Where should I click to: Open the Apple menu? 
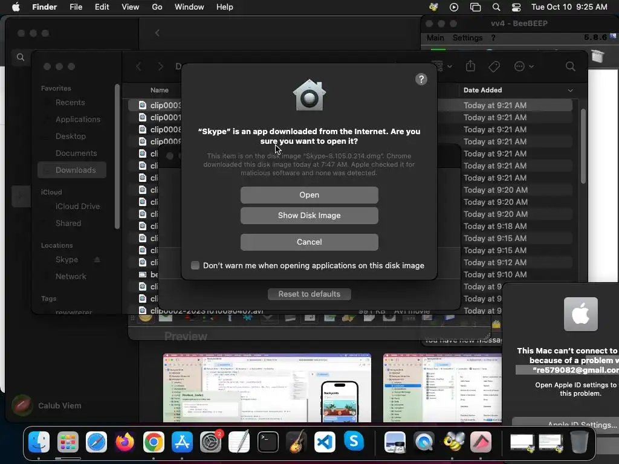coord(16,7)
